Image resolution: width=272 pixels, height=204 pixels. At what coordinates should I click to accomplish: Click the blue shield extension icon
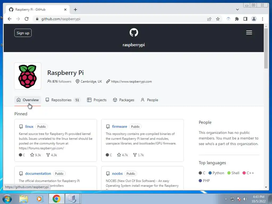click(x=228, y=19)
